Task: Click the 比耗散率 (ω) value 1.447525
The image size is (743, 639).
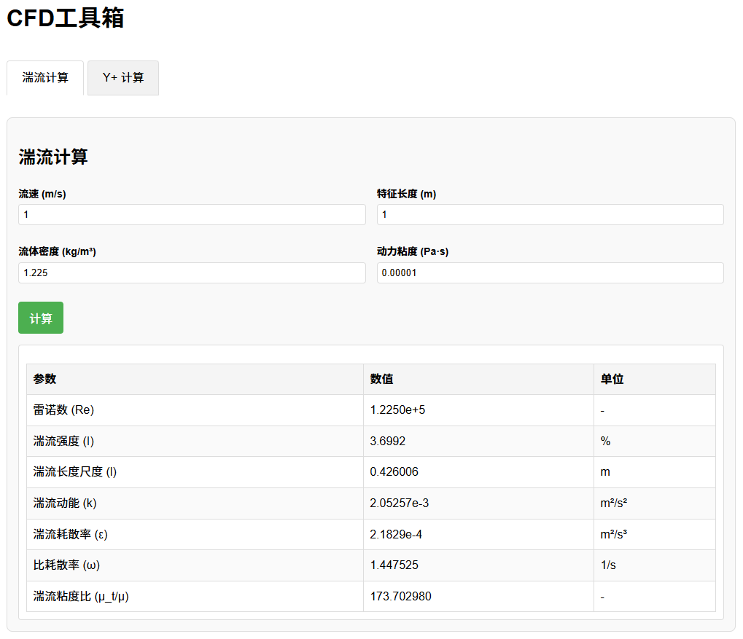Action: (x=394, y=565)
